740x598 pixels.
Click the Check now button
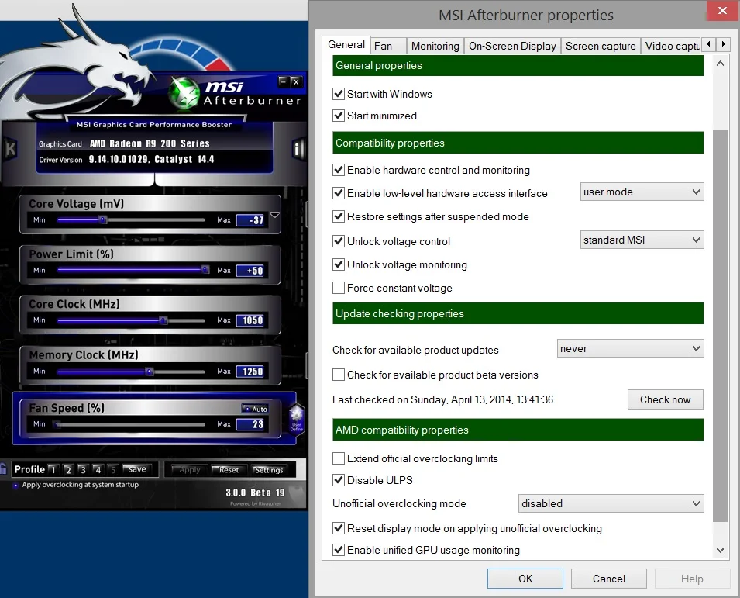(x=665, y=399)
